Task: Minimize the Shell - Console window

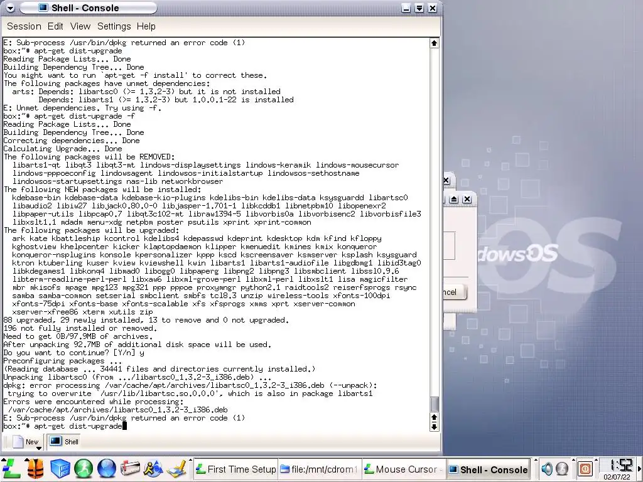Action: coord(406,8)
